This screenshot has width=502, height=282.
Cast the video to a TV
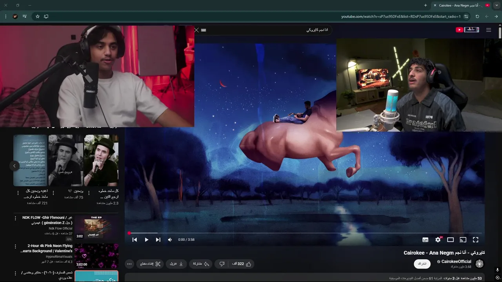tap(463, 240)
